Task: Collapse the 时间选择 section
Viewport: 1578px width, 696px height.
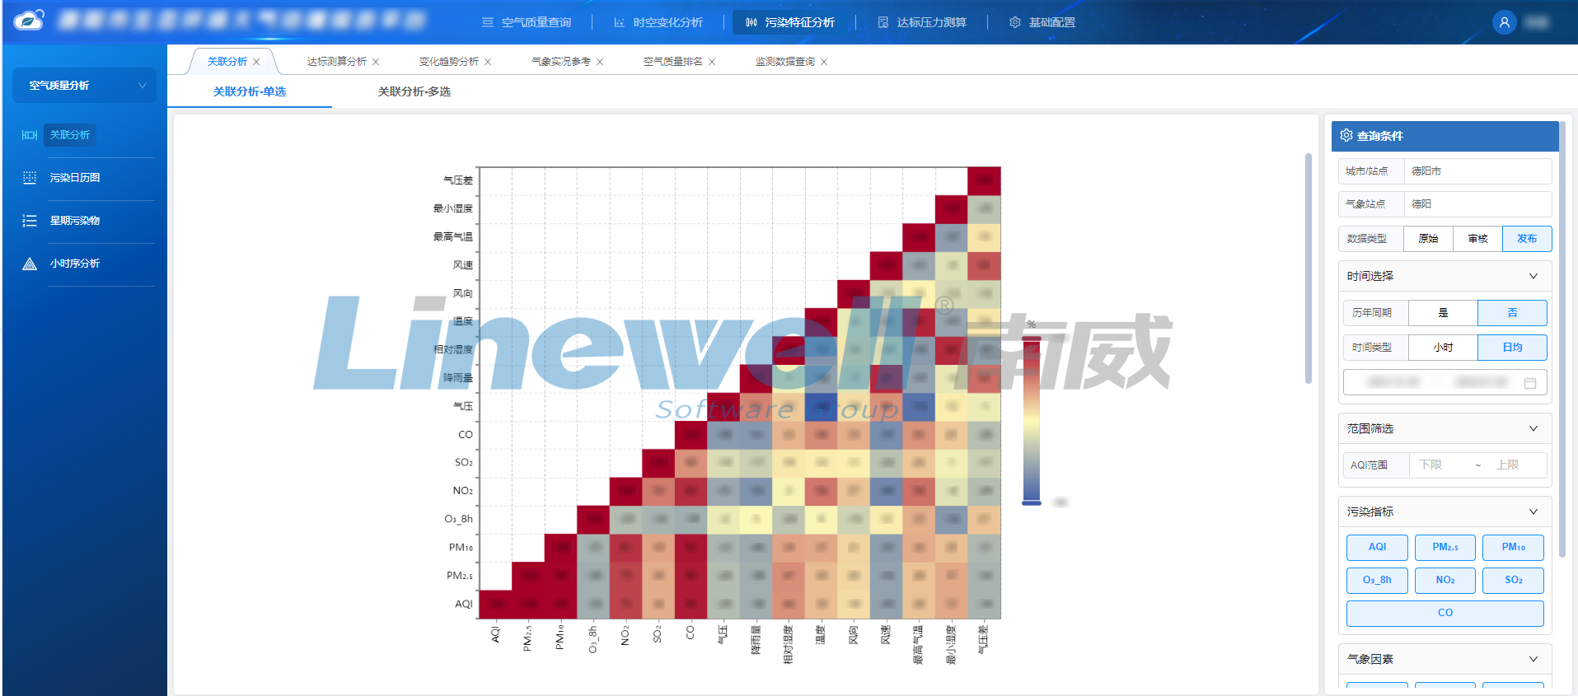Action: coord(1533,276)
